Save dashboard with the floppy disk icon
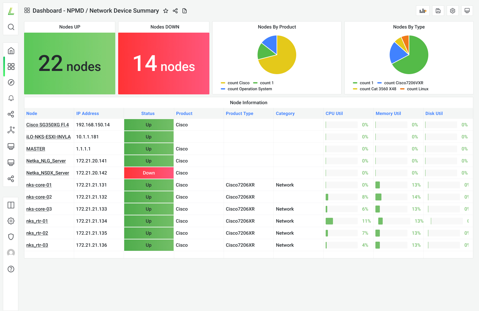This screenshot has height=311, width=479. (x=438, y=11)
